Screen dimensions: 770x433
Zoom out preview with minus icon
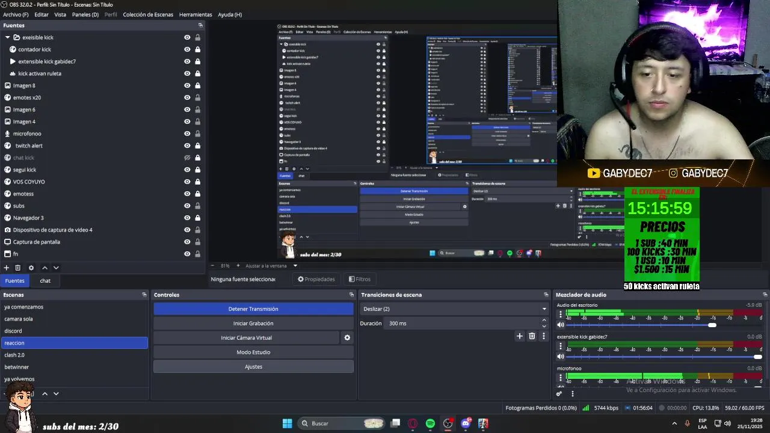tap(212, 265)
